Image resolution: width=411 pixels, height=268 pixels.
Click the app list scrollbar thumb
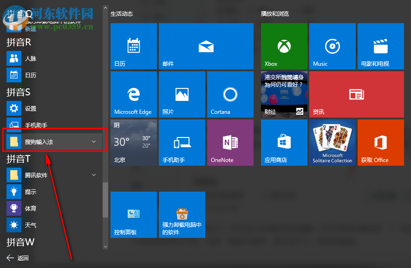pos(105,200)
